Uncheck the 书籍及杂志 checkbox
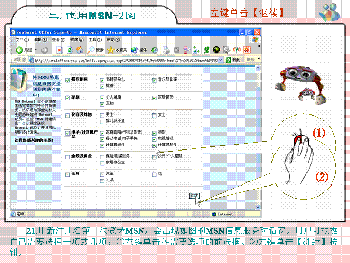The image size is (350, 263). tap(102, 80)
